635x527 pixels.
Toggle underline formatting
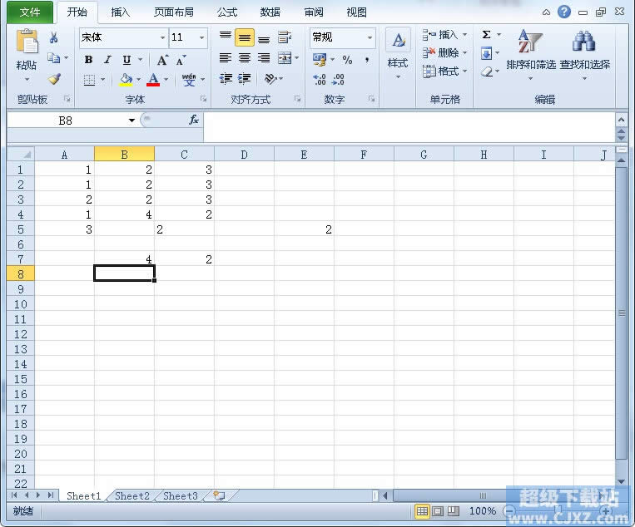[x=127, y=60]
